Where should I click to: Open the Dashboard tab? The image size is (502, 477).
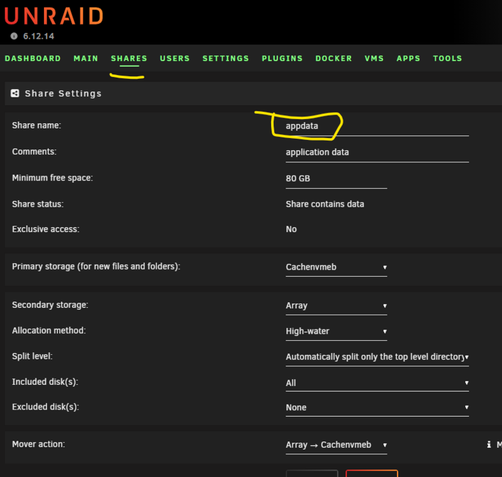coord(32,59)
